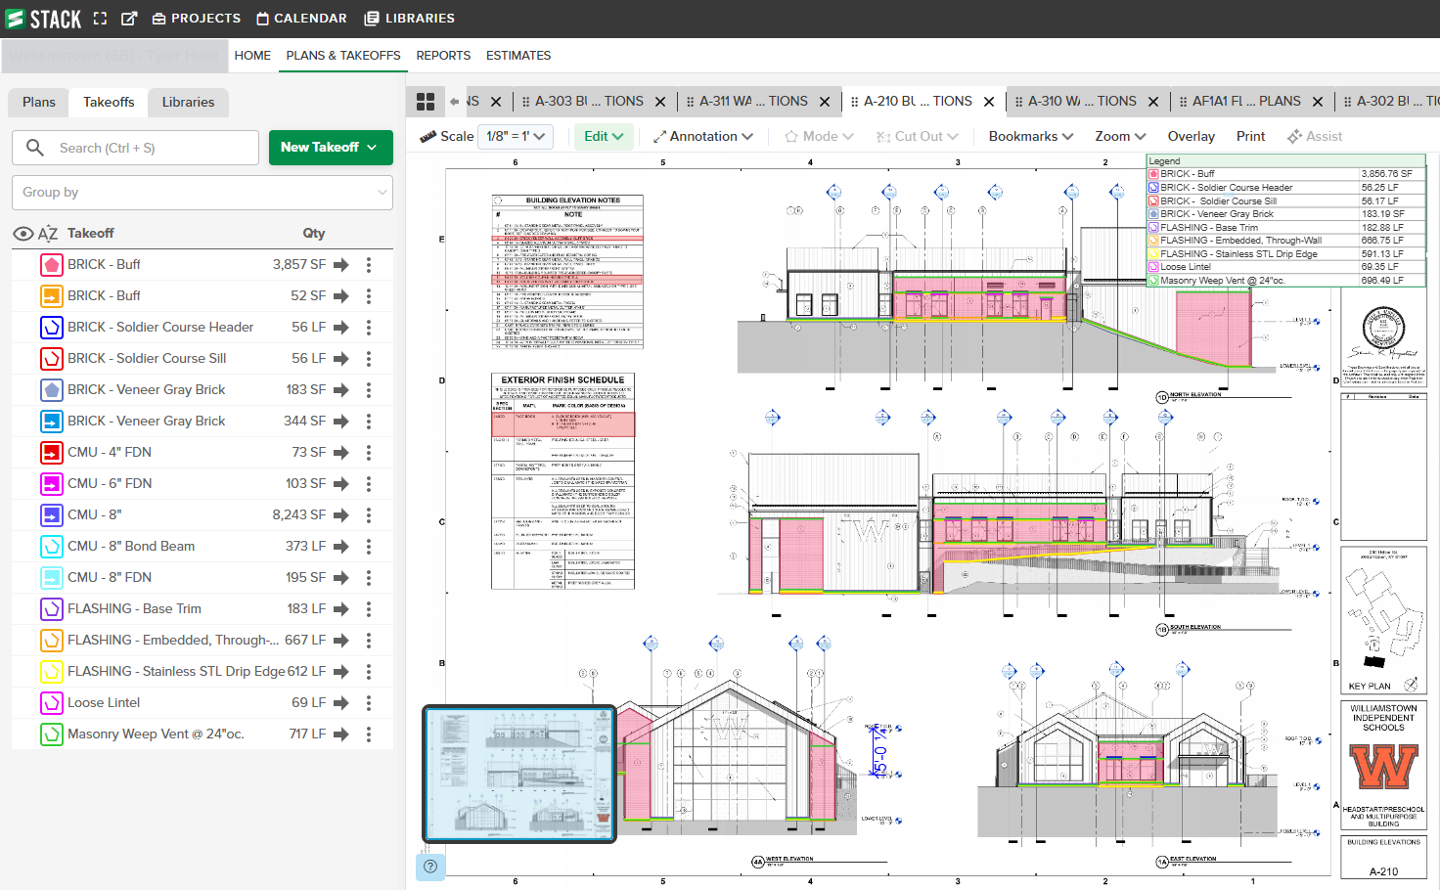Click the Overlay button in toolbar
Screen dimensions: 1440x890
[1191, 137]
